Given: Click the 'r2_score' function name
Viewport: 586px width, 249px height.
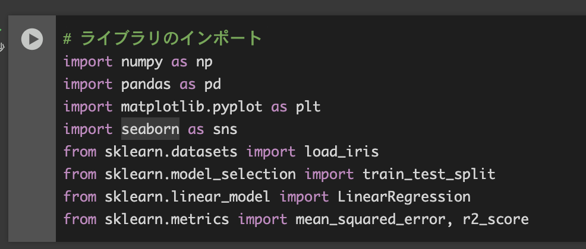Looking at the screenshot, I should (x=496, y=219).
